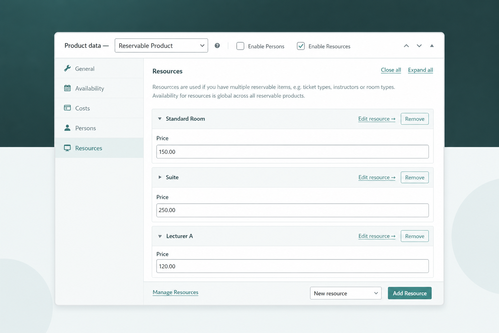Image resolution: width=499 pixels, height=333 pixels.
Task: Open the New resource dropdown
Action: click(x=346, y=293)
